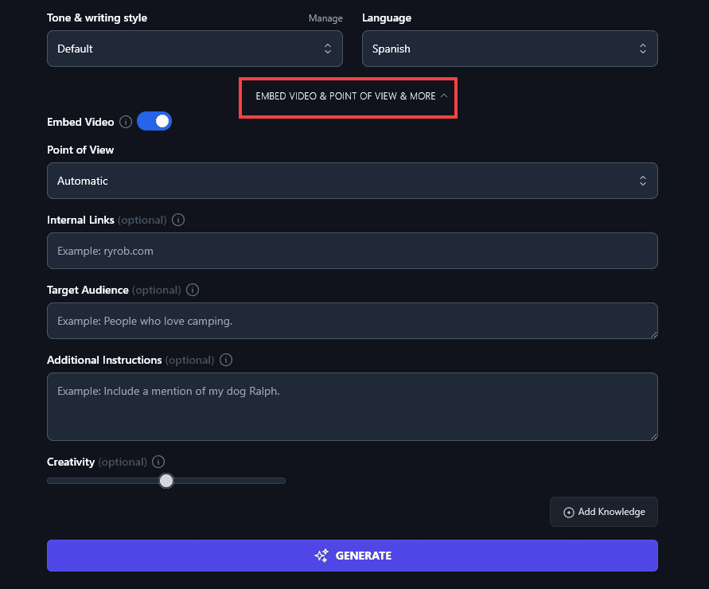Collapse the Embed Video & Point of View section
This screenshot has width=709, height=589.
click(x=348, y=96)
